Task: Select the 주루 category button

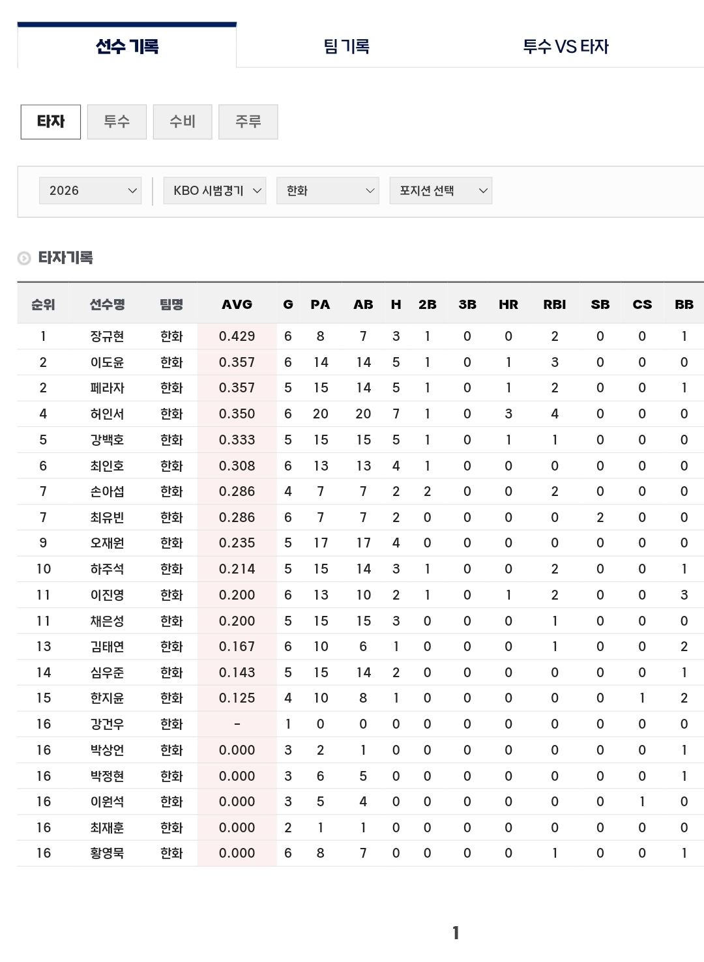Action: click(248, 122)
